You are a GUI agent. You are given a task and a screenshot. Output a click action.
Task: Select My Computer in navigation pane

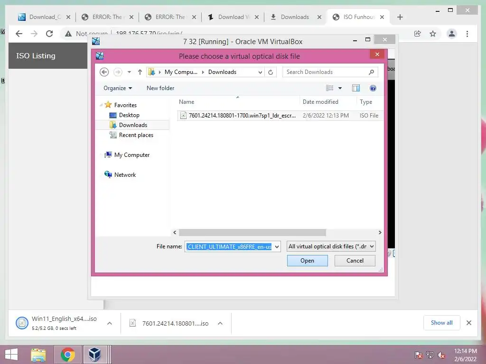pos(132,155)
